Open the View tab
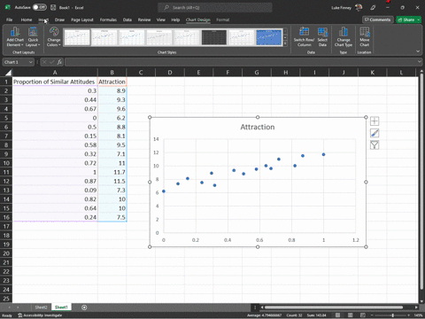425x319 pixels. (x=161, y=19)
